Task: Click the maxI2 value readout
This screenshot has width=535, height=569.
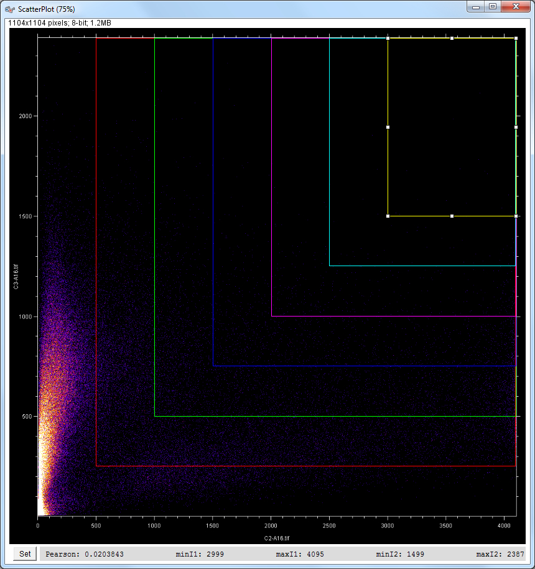Action: 501,554
